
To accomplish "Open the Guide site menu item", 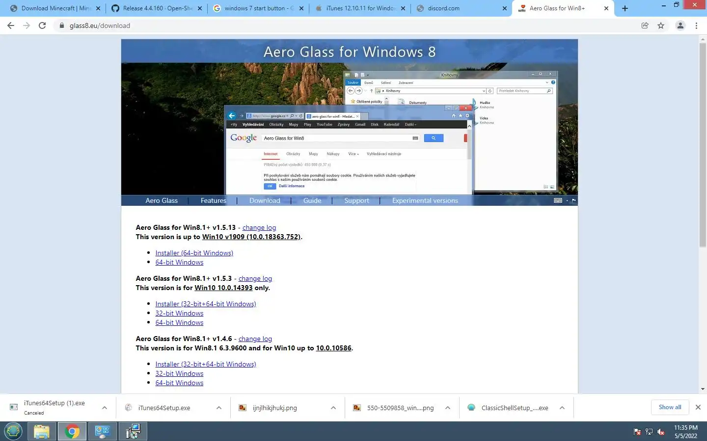I will (x=312, y=200).
